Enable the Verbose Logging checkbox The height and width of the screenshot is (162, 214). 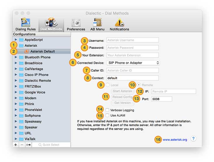(x=107, y=110)
